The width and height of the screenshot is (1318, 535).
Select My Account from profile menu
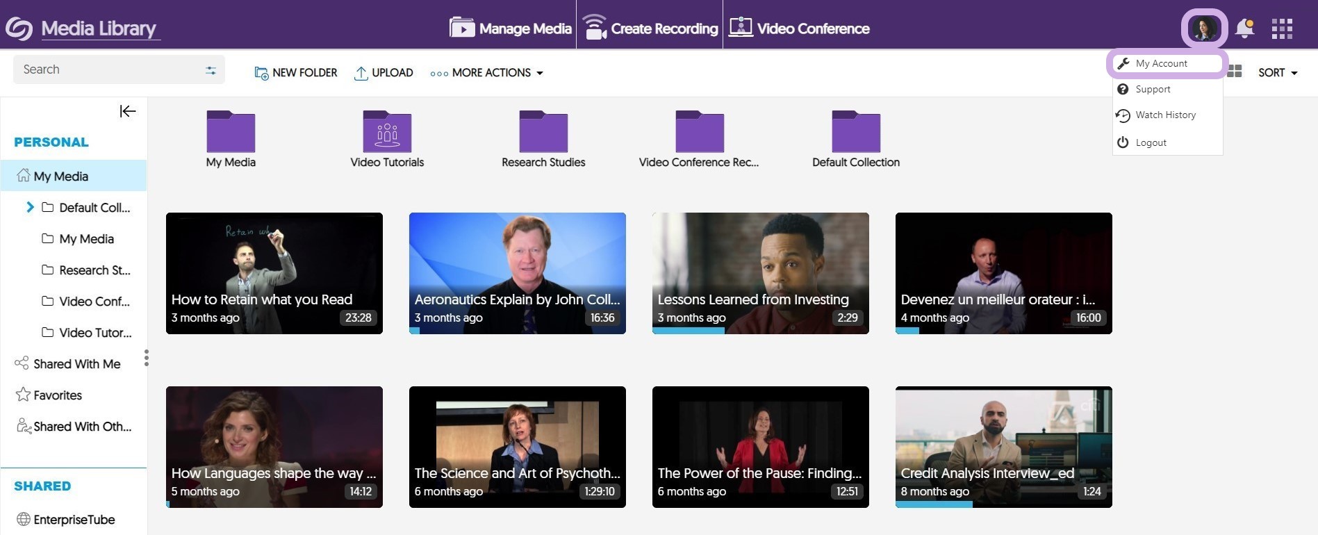pos(1161,63)
